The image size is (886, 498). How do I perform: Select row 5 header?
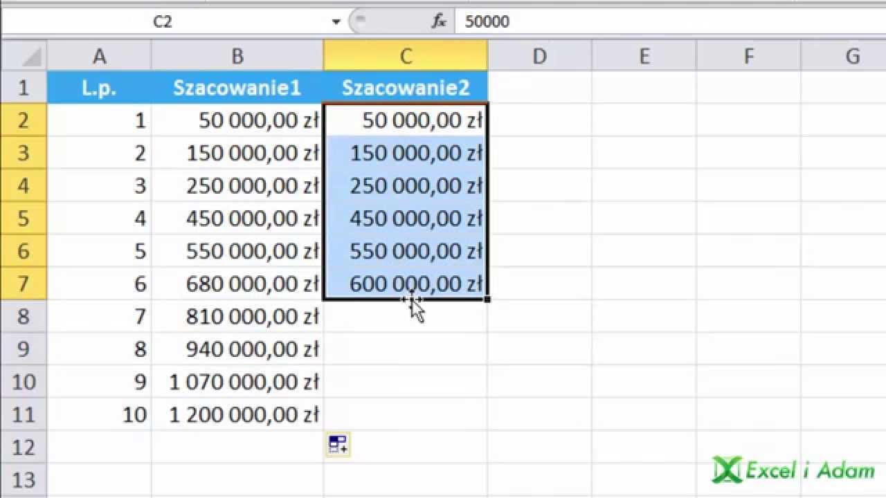click(24, 218)
